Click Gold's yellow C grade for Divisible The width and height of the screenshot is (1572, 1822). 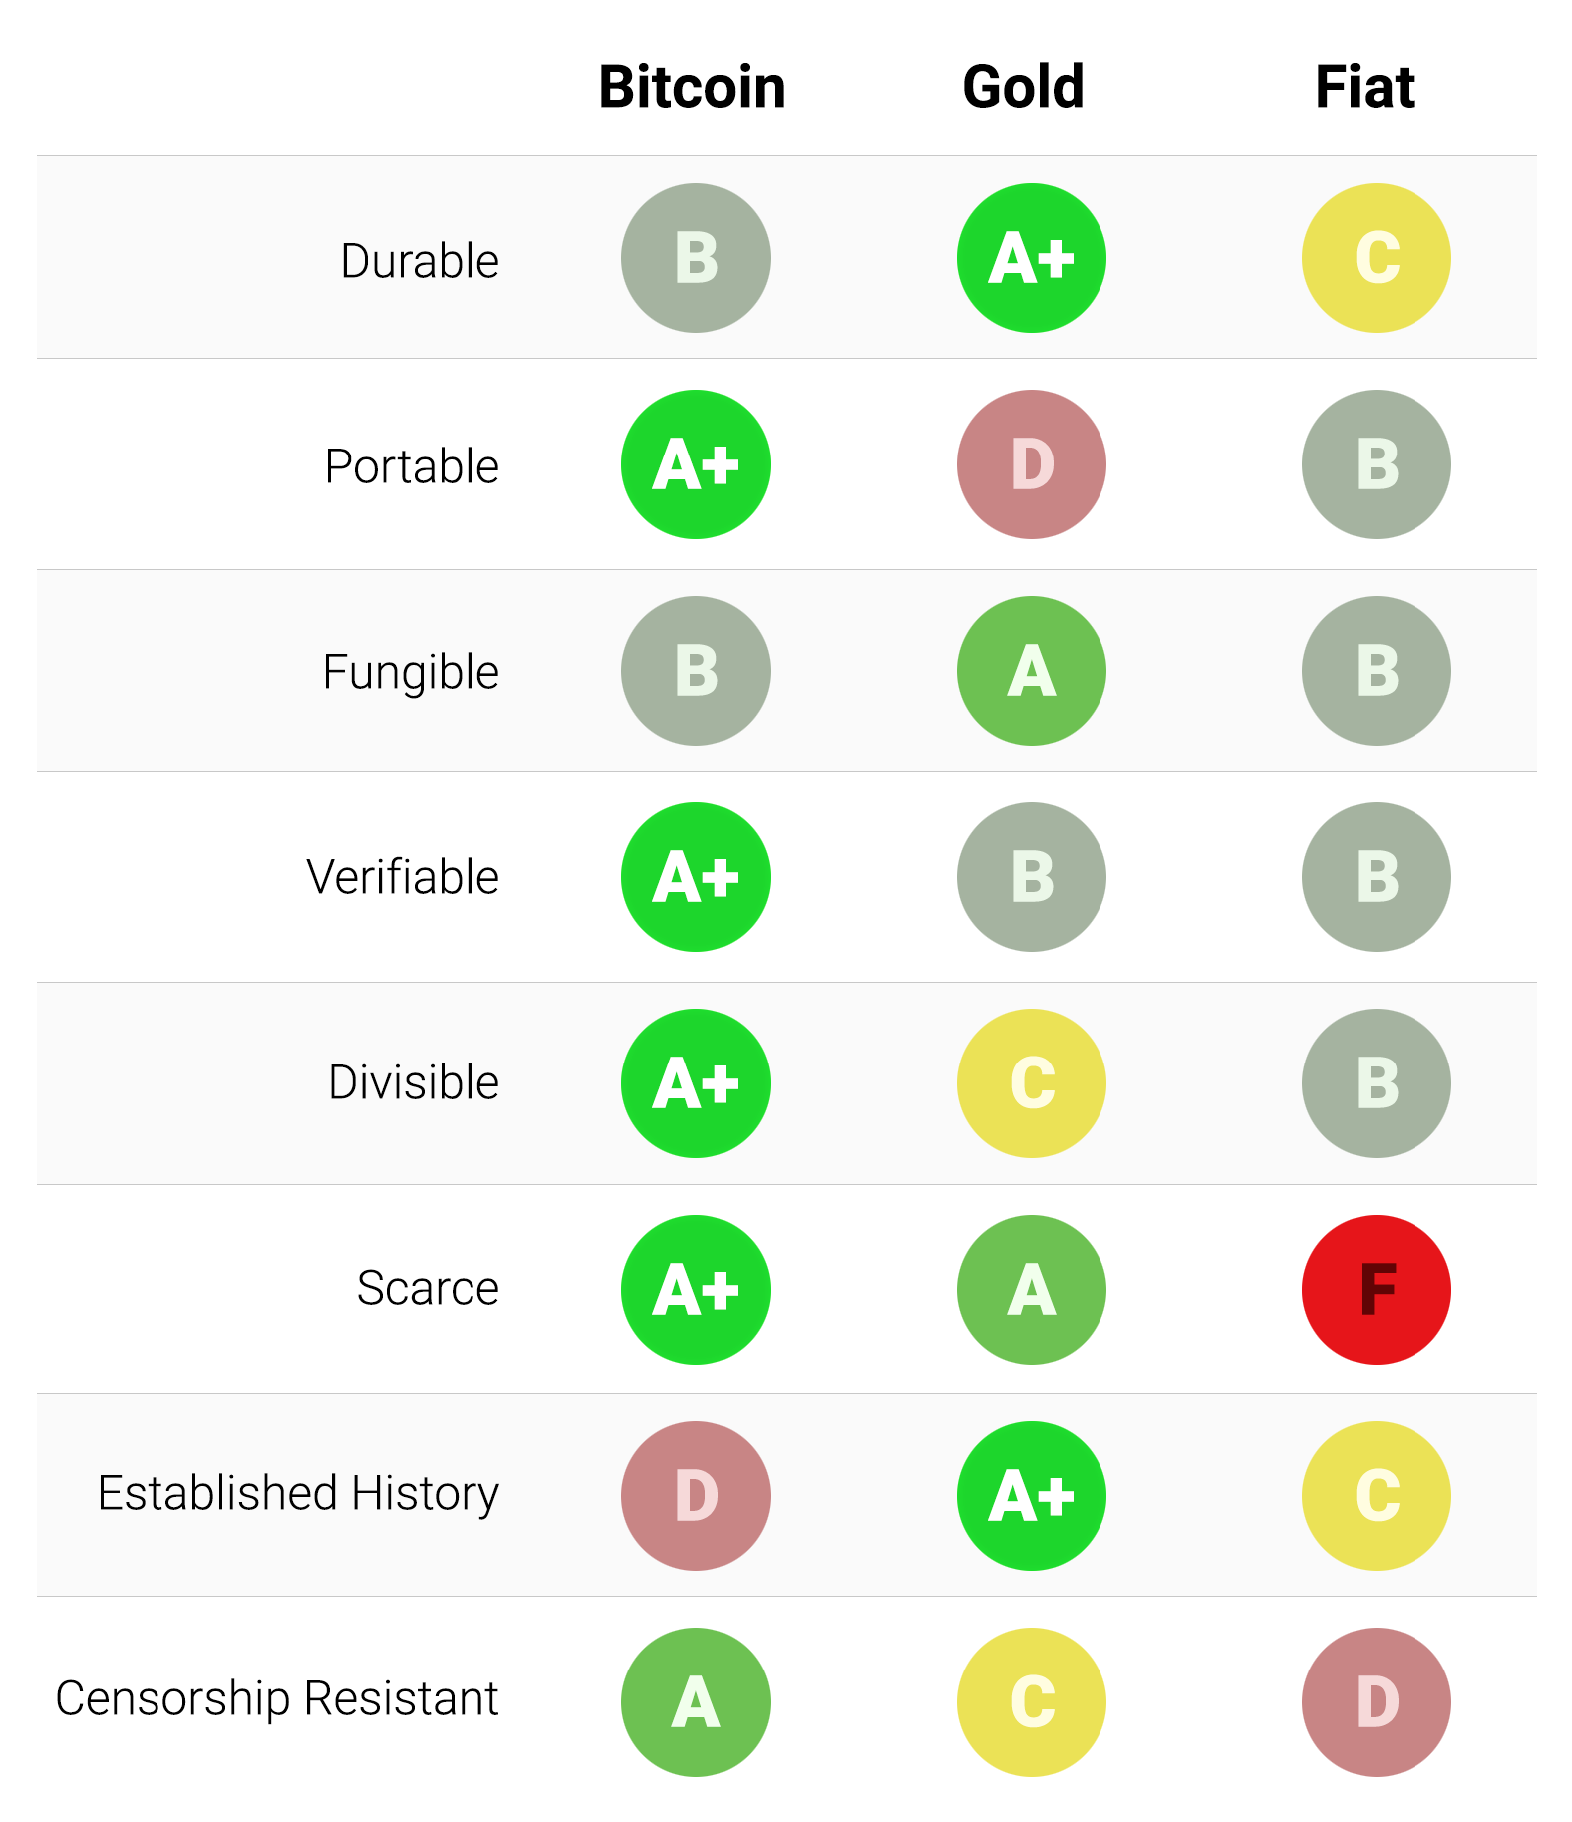(x=1031, y=1083)
